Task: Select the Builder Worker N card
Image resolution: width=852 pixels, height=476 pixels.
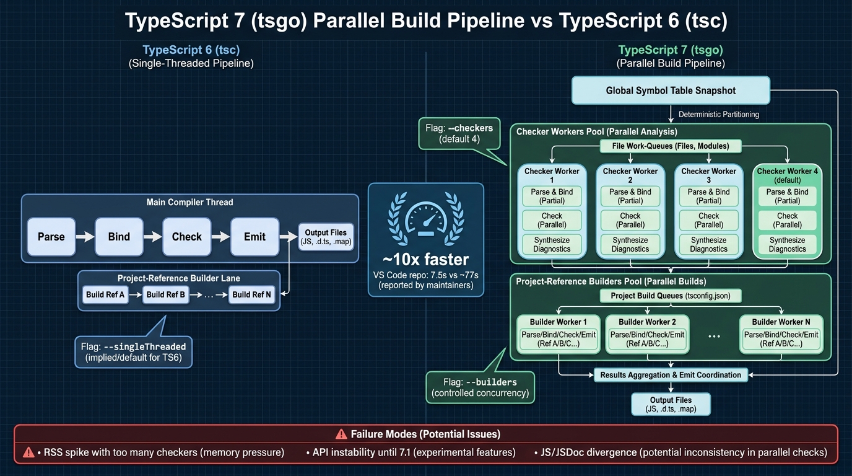Action: click(781, 334)
